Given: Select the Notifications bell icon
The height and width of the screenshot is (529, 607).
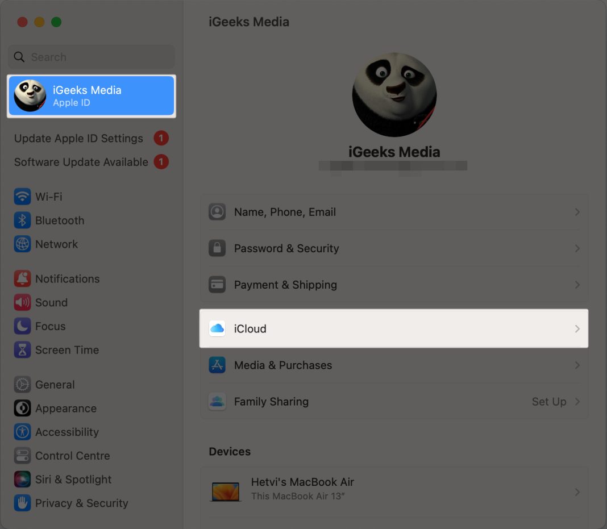Looking at the screenshot, I should click(x=22, y=278).
